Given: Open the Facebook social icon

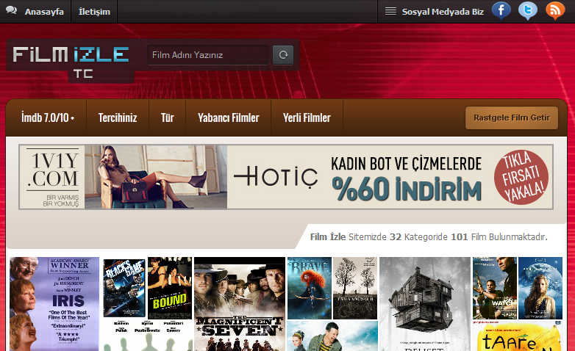Looking at the screenshot, I should (501, 10).
